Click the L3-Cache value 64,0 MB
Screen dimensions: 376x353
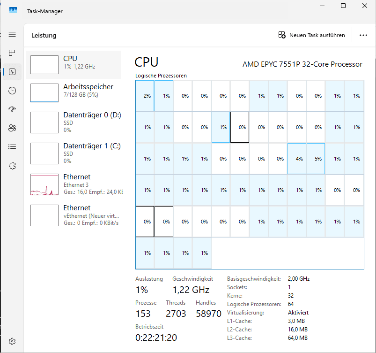[298, 338]
